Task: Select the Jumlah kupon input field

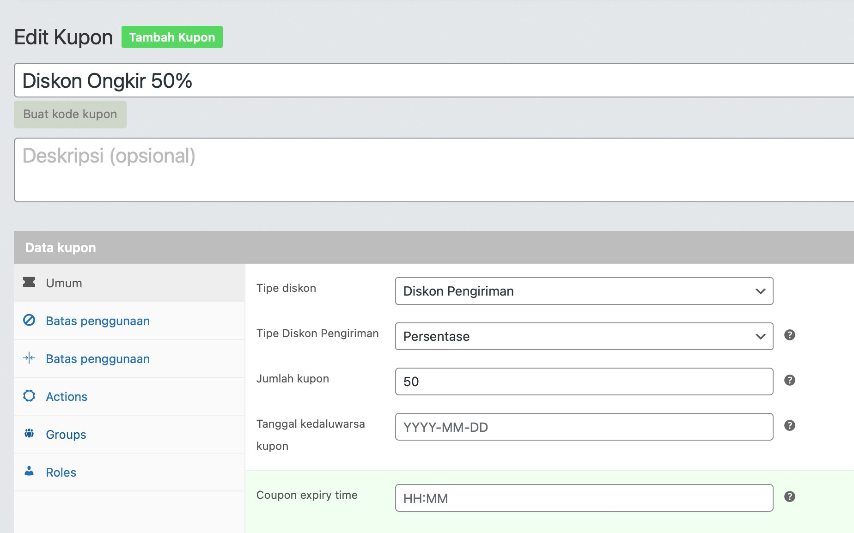Action: pos(584,382)
